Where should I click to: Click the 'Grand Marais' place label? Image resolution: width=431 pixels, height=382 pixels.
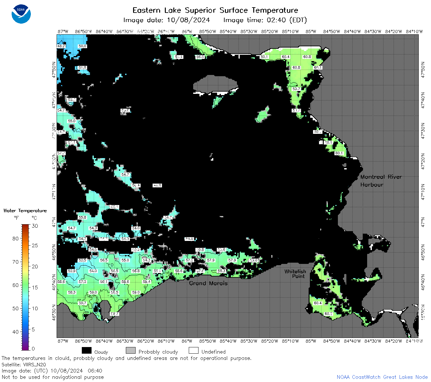pos(208,283)
